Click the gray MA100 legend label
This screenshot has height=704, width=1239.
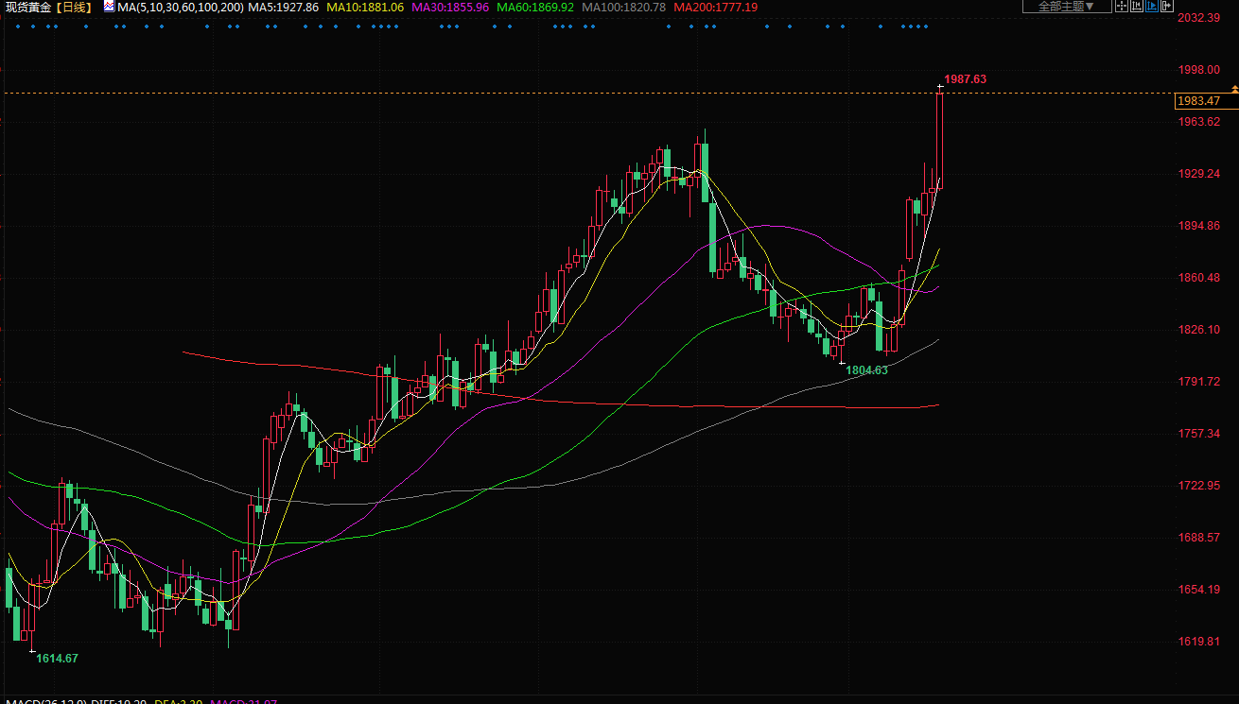623,8
